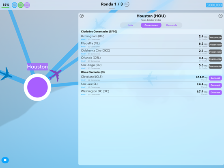Disconnect Oklahoma City (OKC) route
This screenshot has height=168, width=224.
point(215,52)
